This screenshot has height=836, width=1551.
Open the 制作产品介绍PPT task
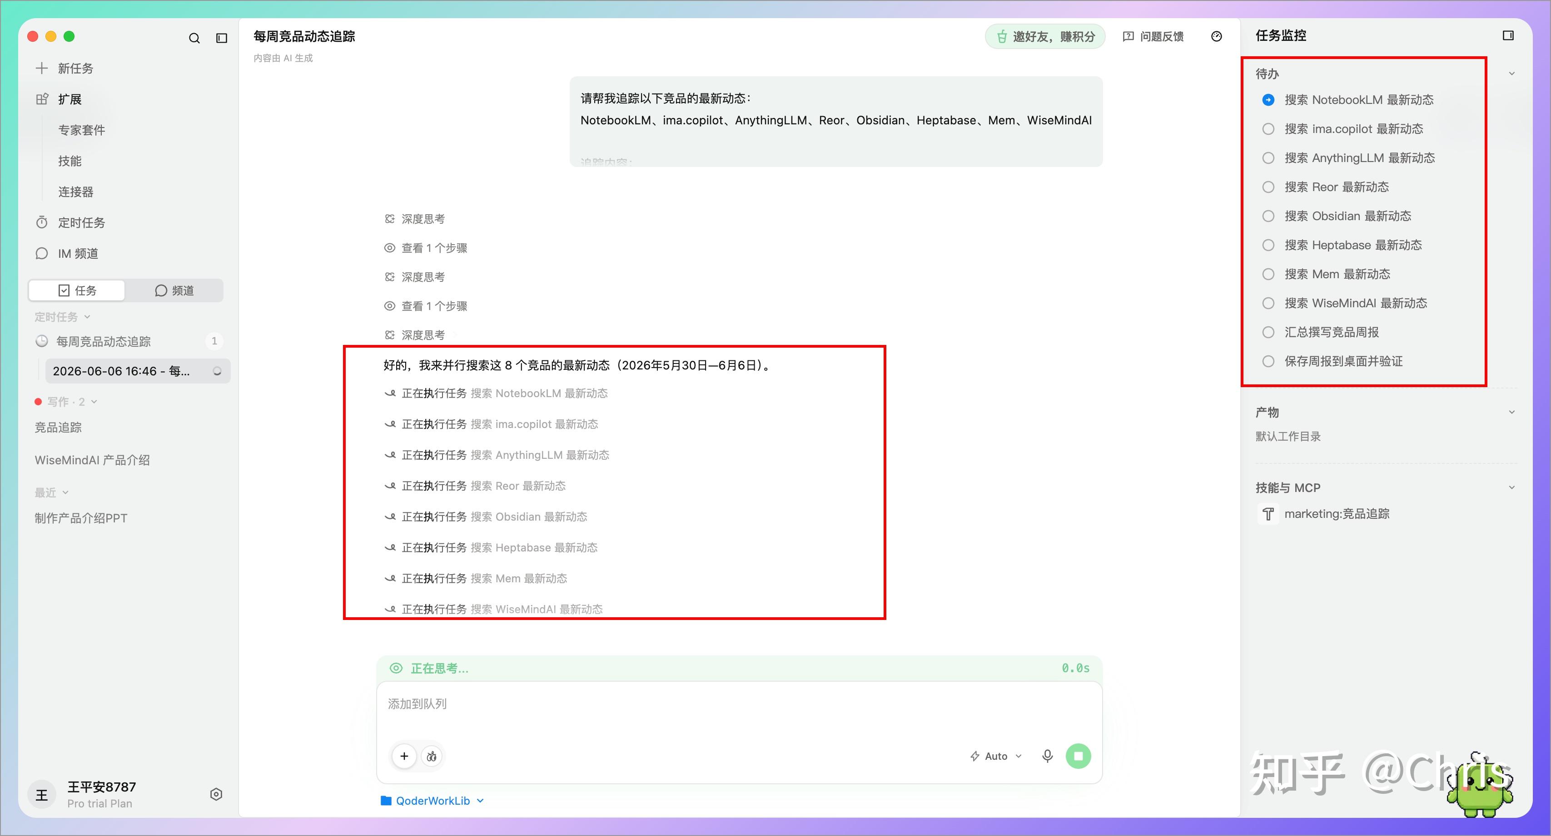81,518
